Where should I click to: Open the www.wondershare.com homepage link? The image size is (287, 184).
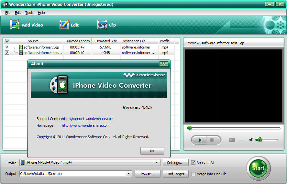click(x=85, y=125)
